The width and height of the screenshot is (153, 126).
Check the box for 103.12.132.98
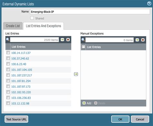click(8, 103)
